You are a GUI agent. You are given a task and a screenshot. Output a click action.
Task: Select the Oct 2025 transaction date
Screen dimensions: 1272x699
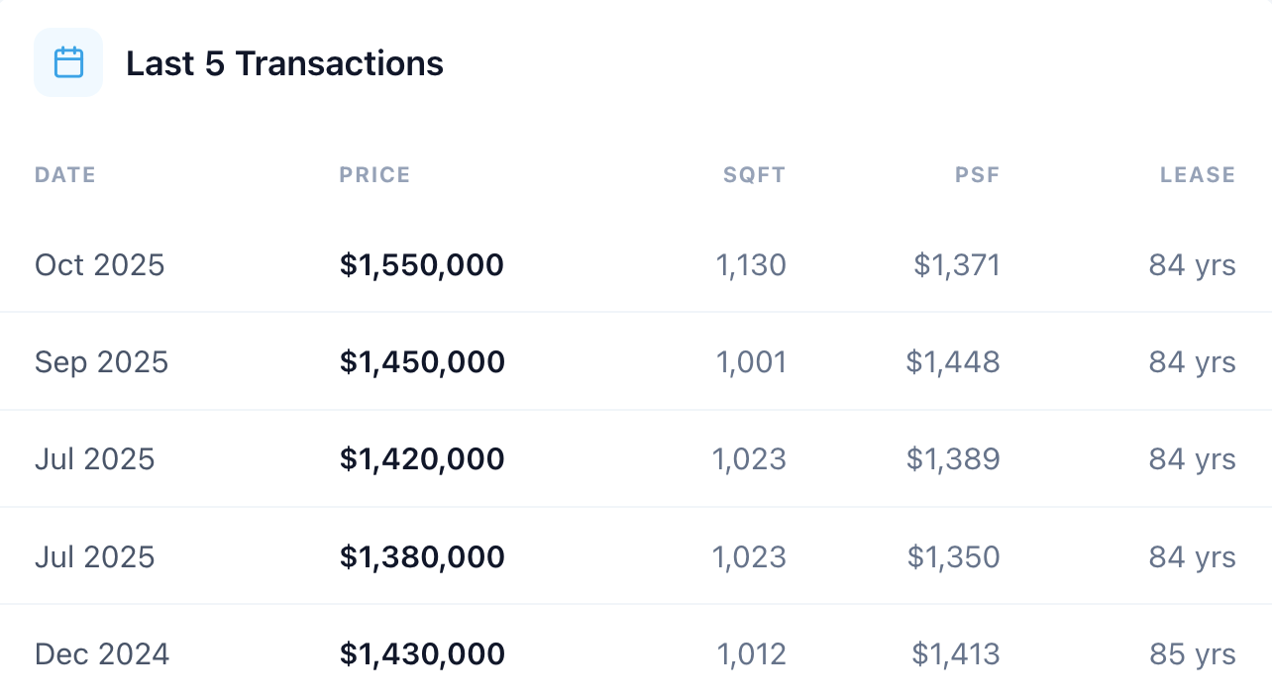pyautogui.click(x=99, y=265)
